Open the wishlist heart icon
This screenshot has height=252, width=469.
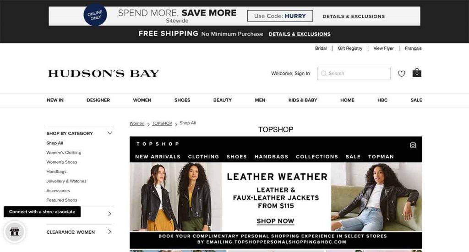tap(401, 74)
